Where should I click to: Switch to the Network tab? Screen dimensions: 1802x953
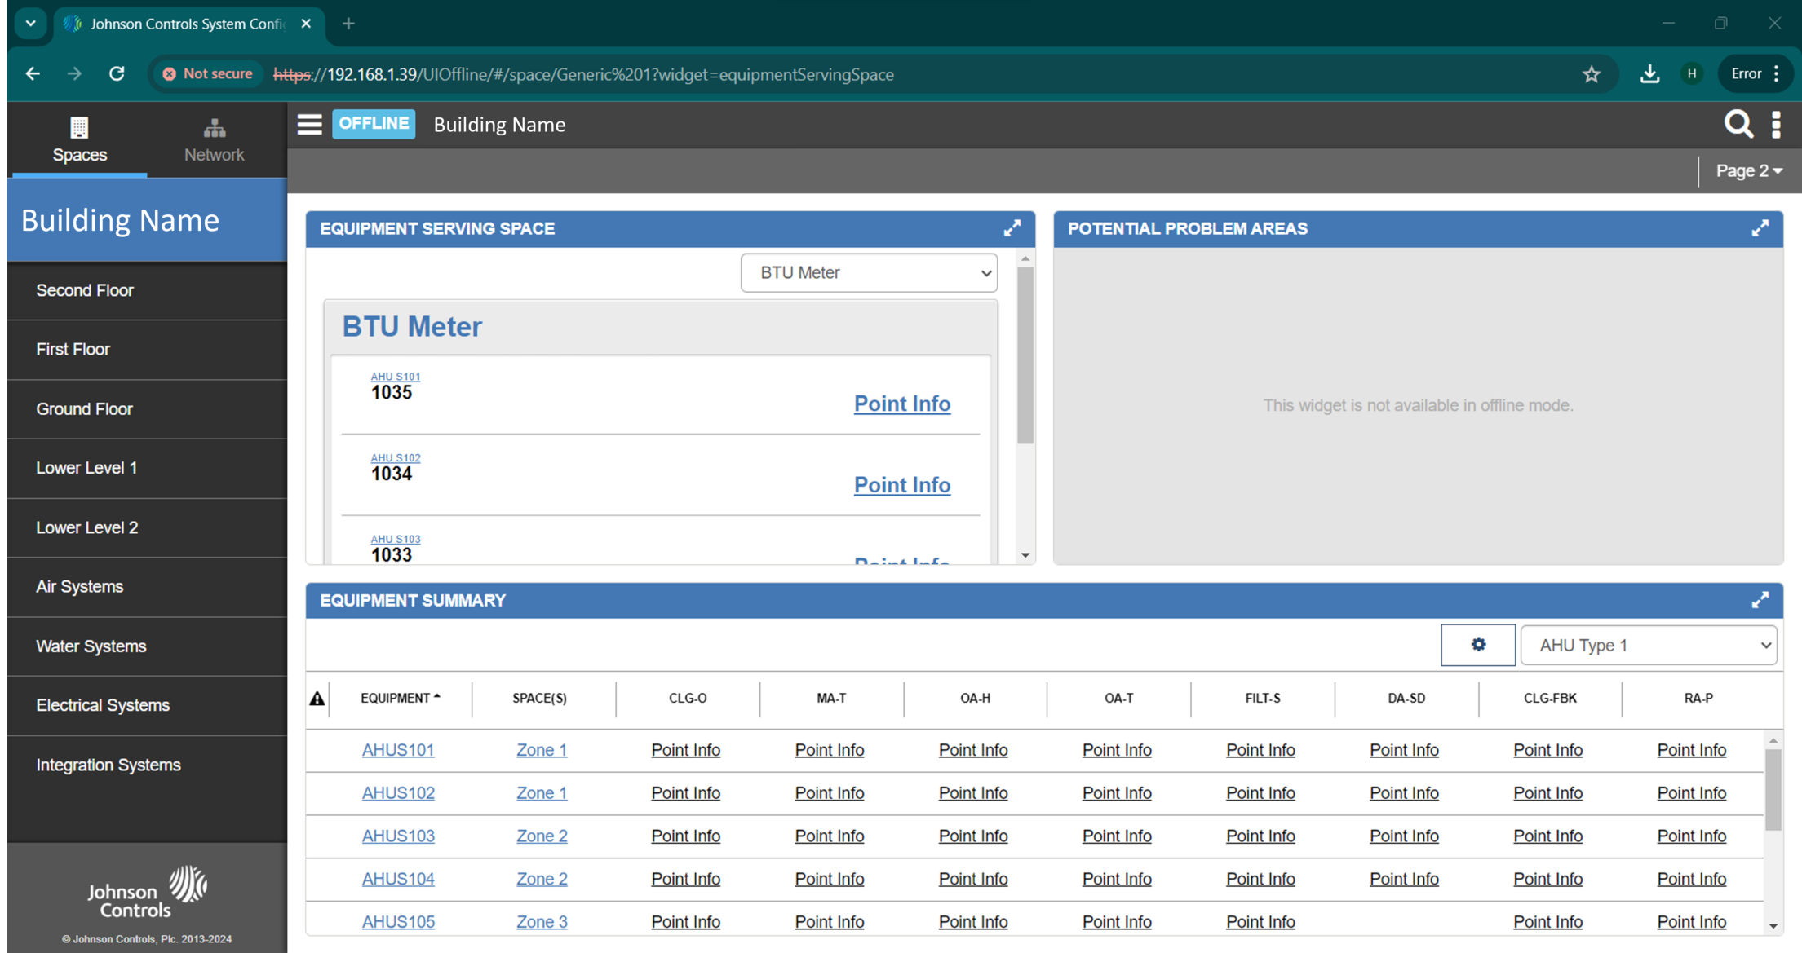[x=214, y=139]
